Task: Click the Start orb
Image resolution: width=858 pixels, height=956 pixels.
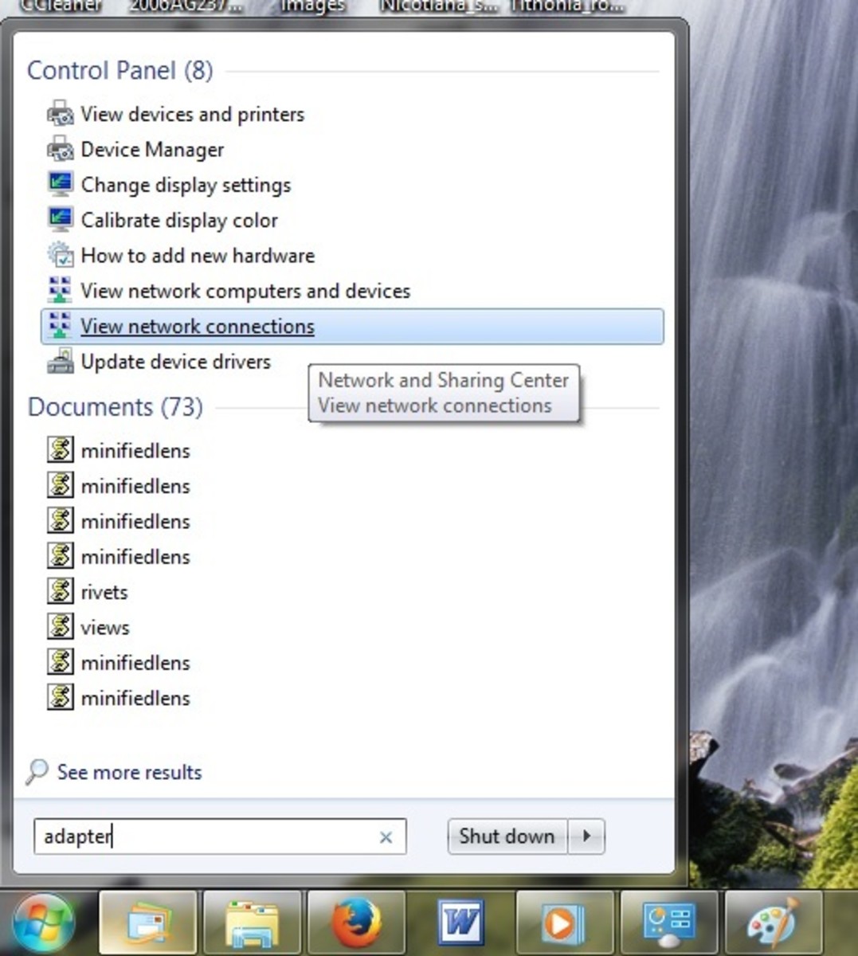Action: pos(43,922)
